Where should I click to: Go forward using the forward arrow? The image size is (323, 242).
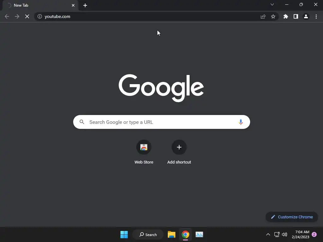click(x=17, y=16)
